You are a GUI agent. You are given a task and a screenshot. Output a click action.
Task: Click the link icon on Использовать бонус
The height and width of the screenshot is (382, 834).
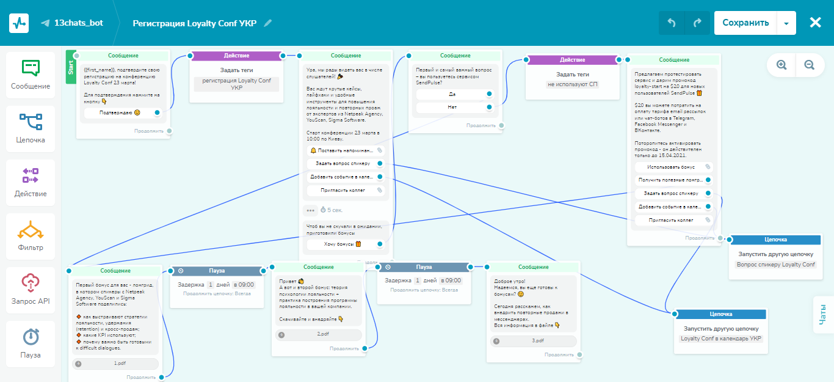pos(708,167)
